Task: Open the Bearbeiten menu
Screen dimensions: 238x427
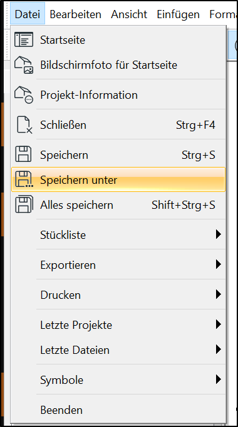Action: tap(75, 14)
